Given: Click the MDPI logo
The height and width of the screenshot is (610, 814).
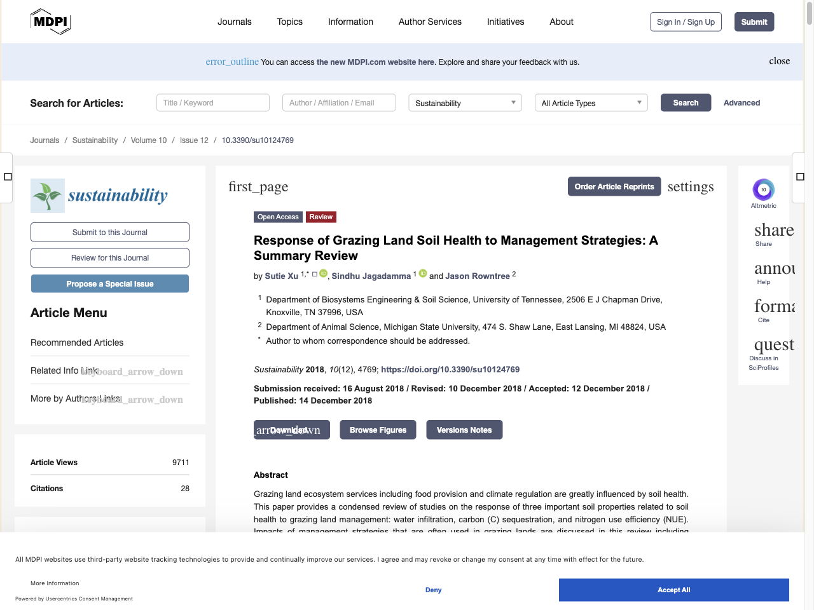Looking at the screenshot, I should point(51,21).
